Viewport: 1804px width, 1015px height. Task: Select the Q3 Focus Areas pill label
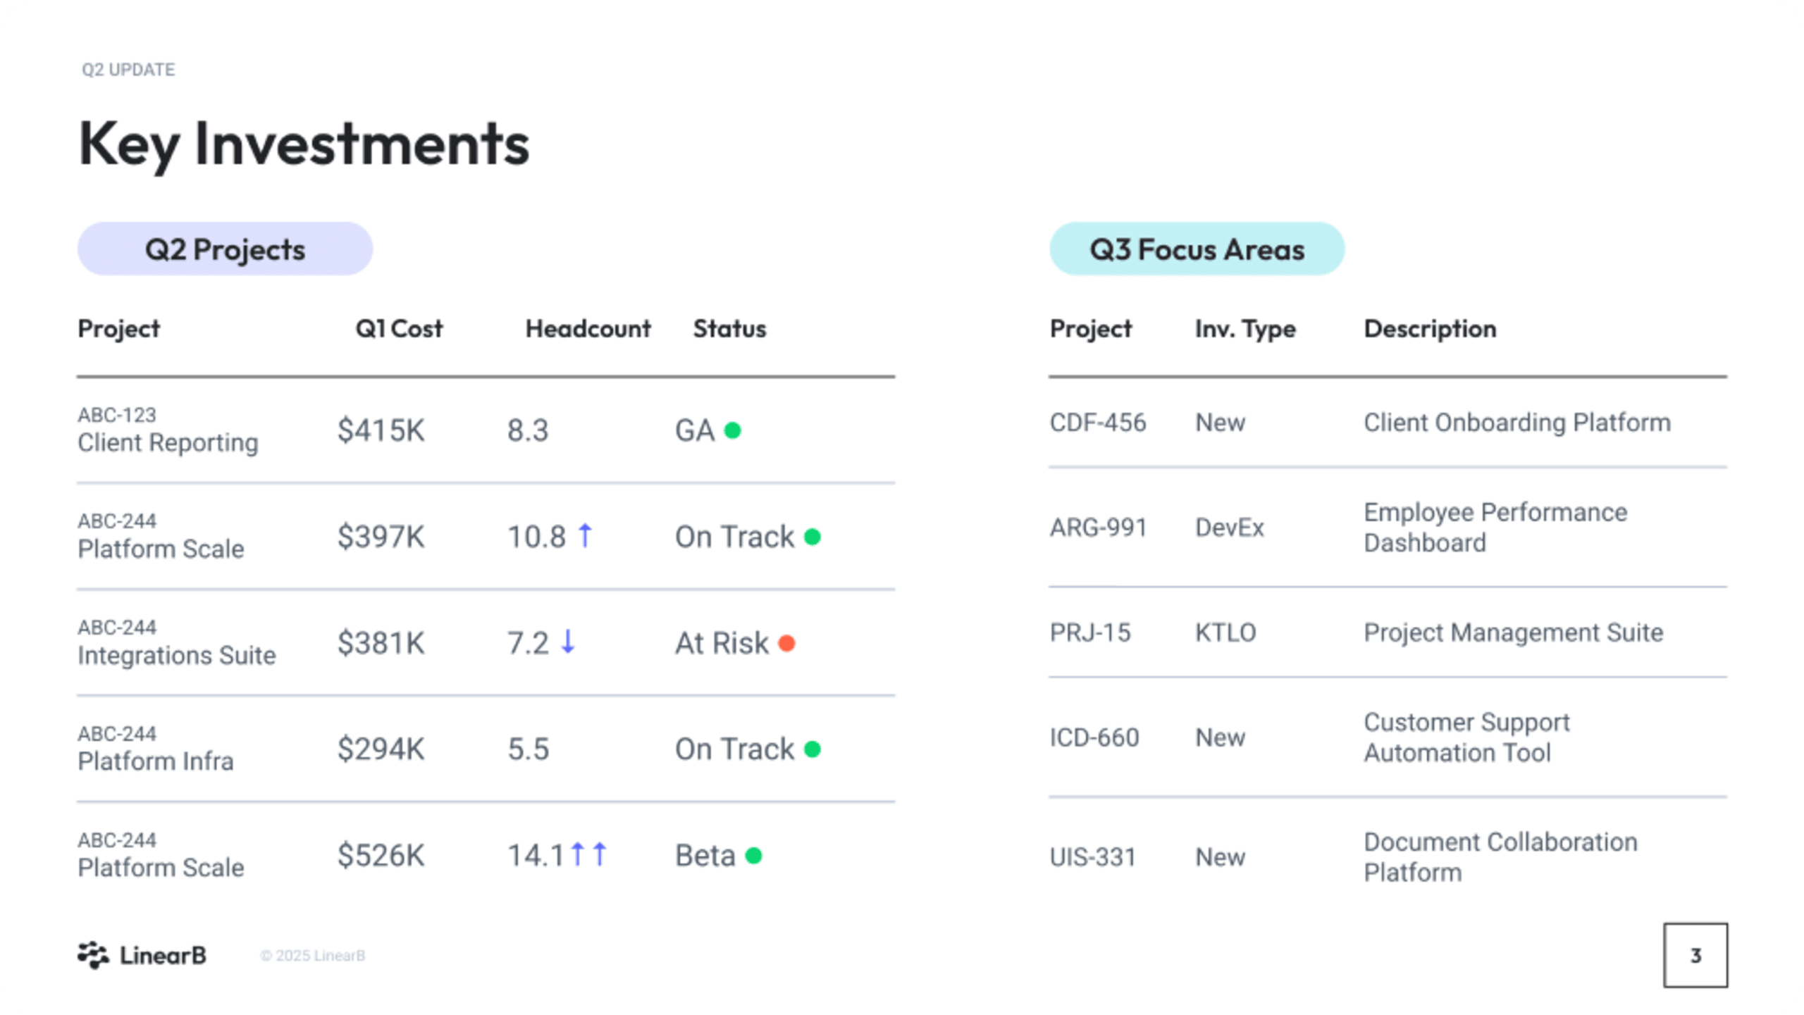pos(1197,249)
